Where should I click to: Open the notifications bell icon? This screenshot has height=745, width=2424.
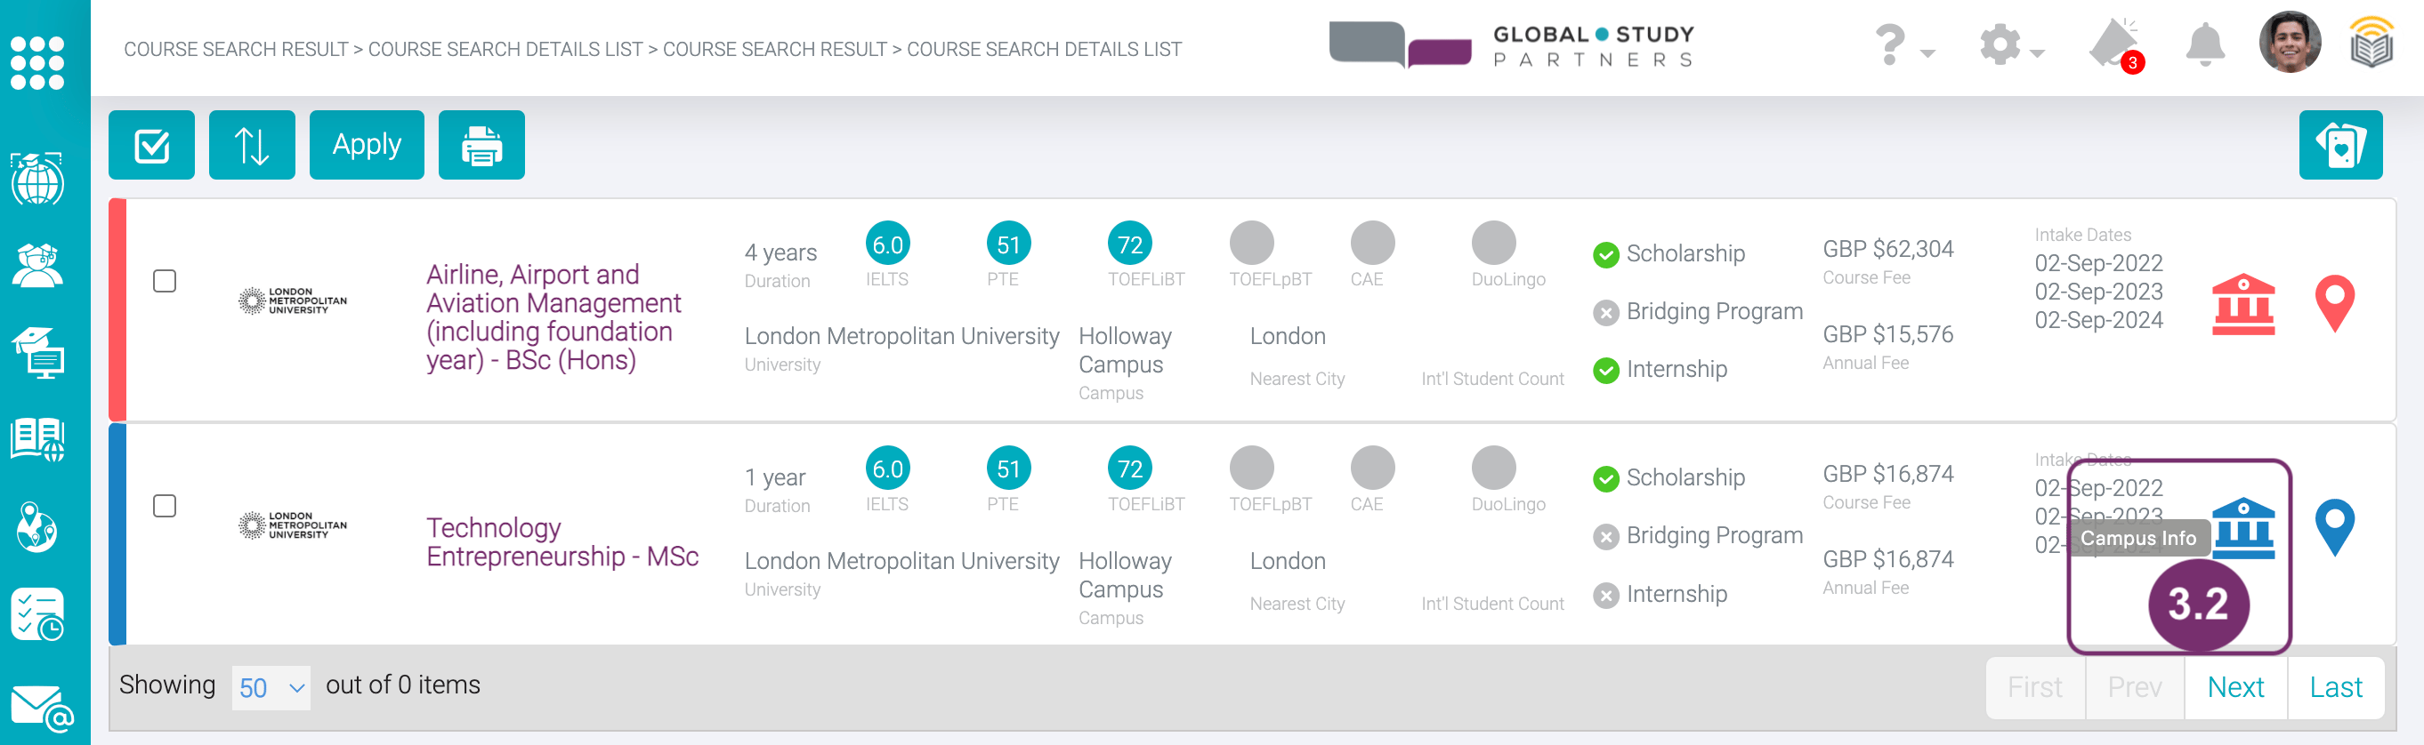tap(2204, 45)
